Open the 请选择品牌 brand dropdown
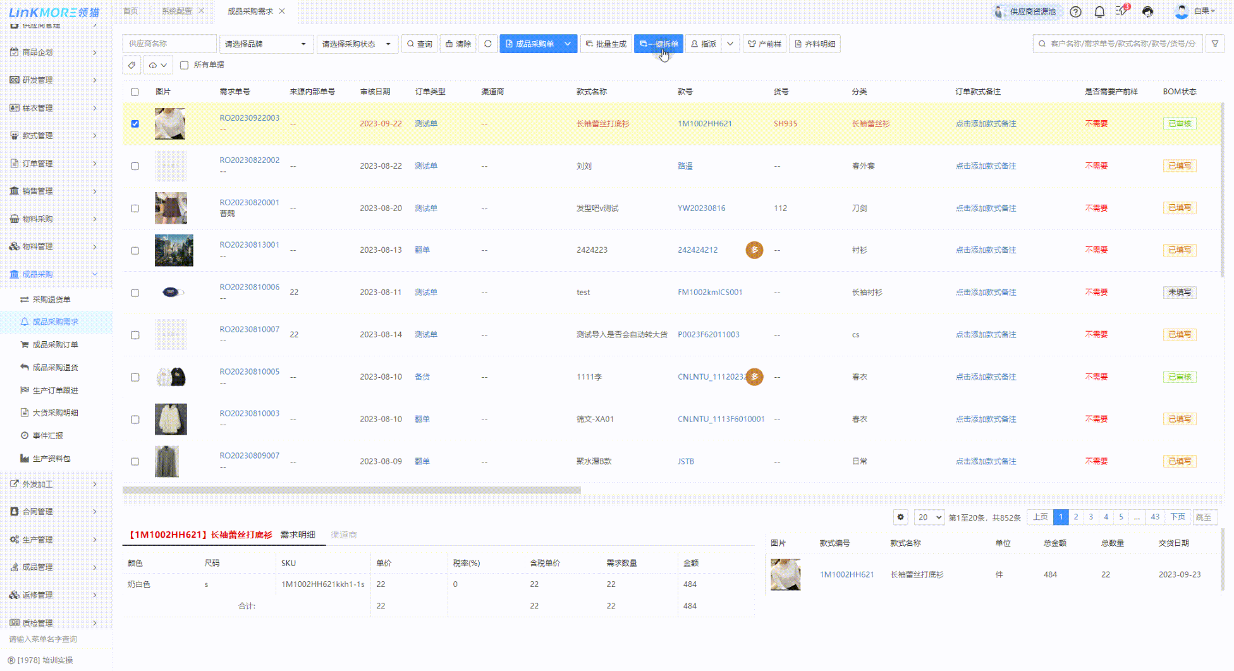1234x671 pixels. [x=266, y=44]
